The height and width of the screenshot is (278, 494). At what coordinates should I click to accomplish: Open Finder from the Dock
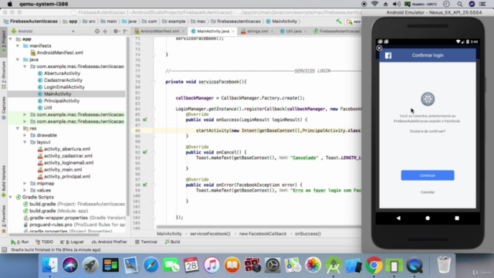pyautogui.click(x=49, y=265)
